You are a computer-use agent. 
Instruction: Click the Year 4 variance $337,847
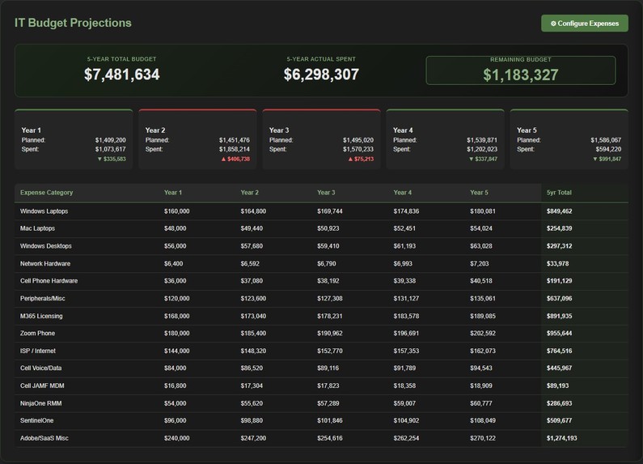483,159
